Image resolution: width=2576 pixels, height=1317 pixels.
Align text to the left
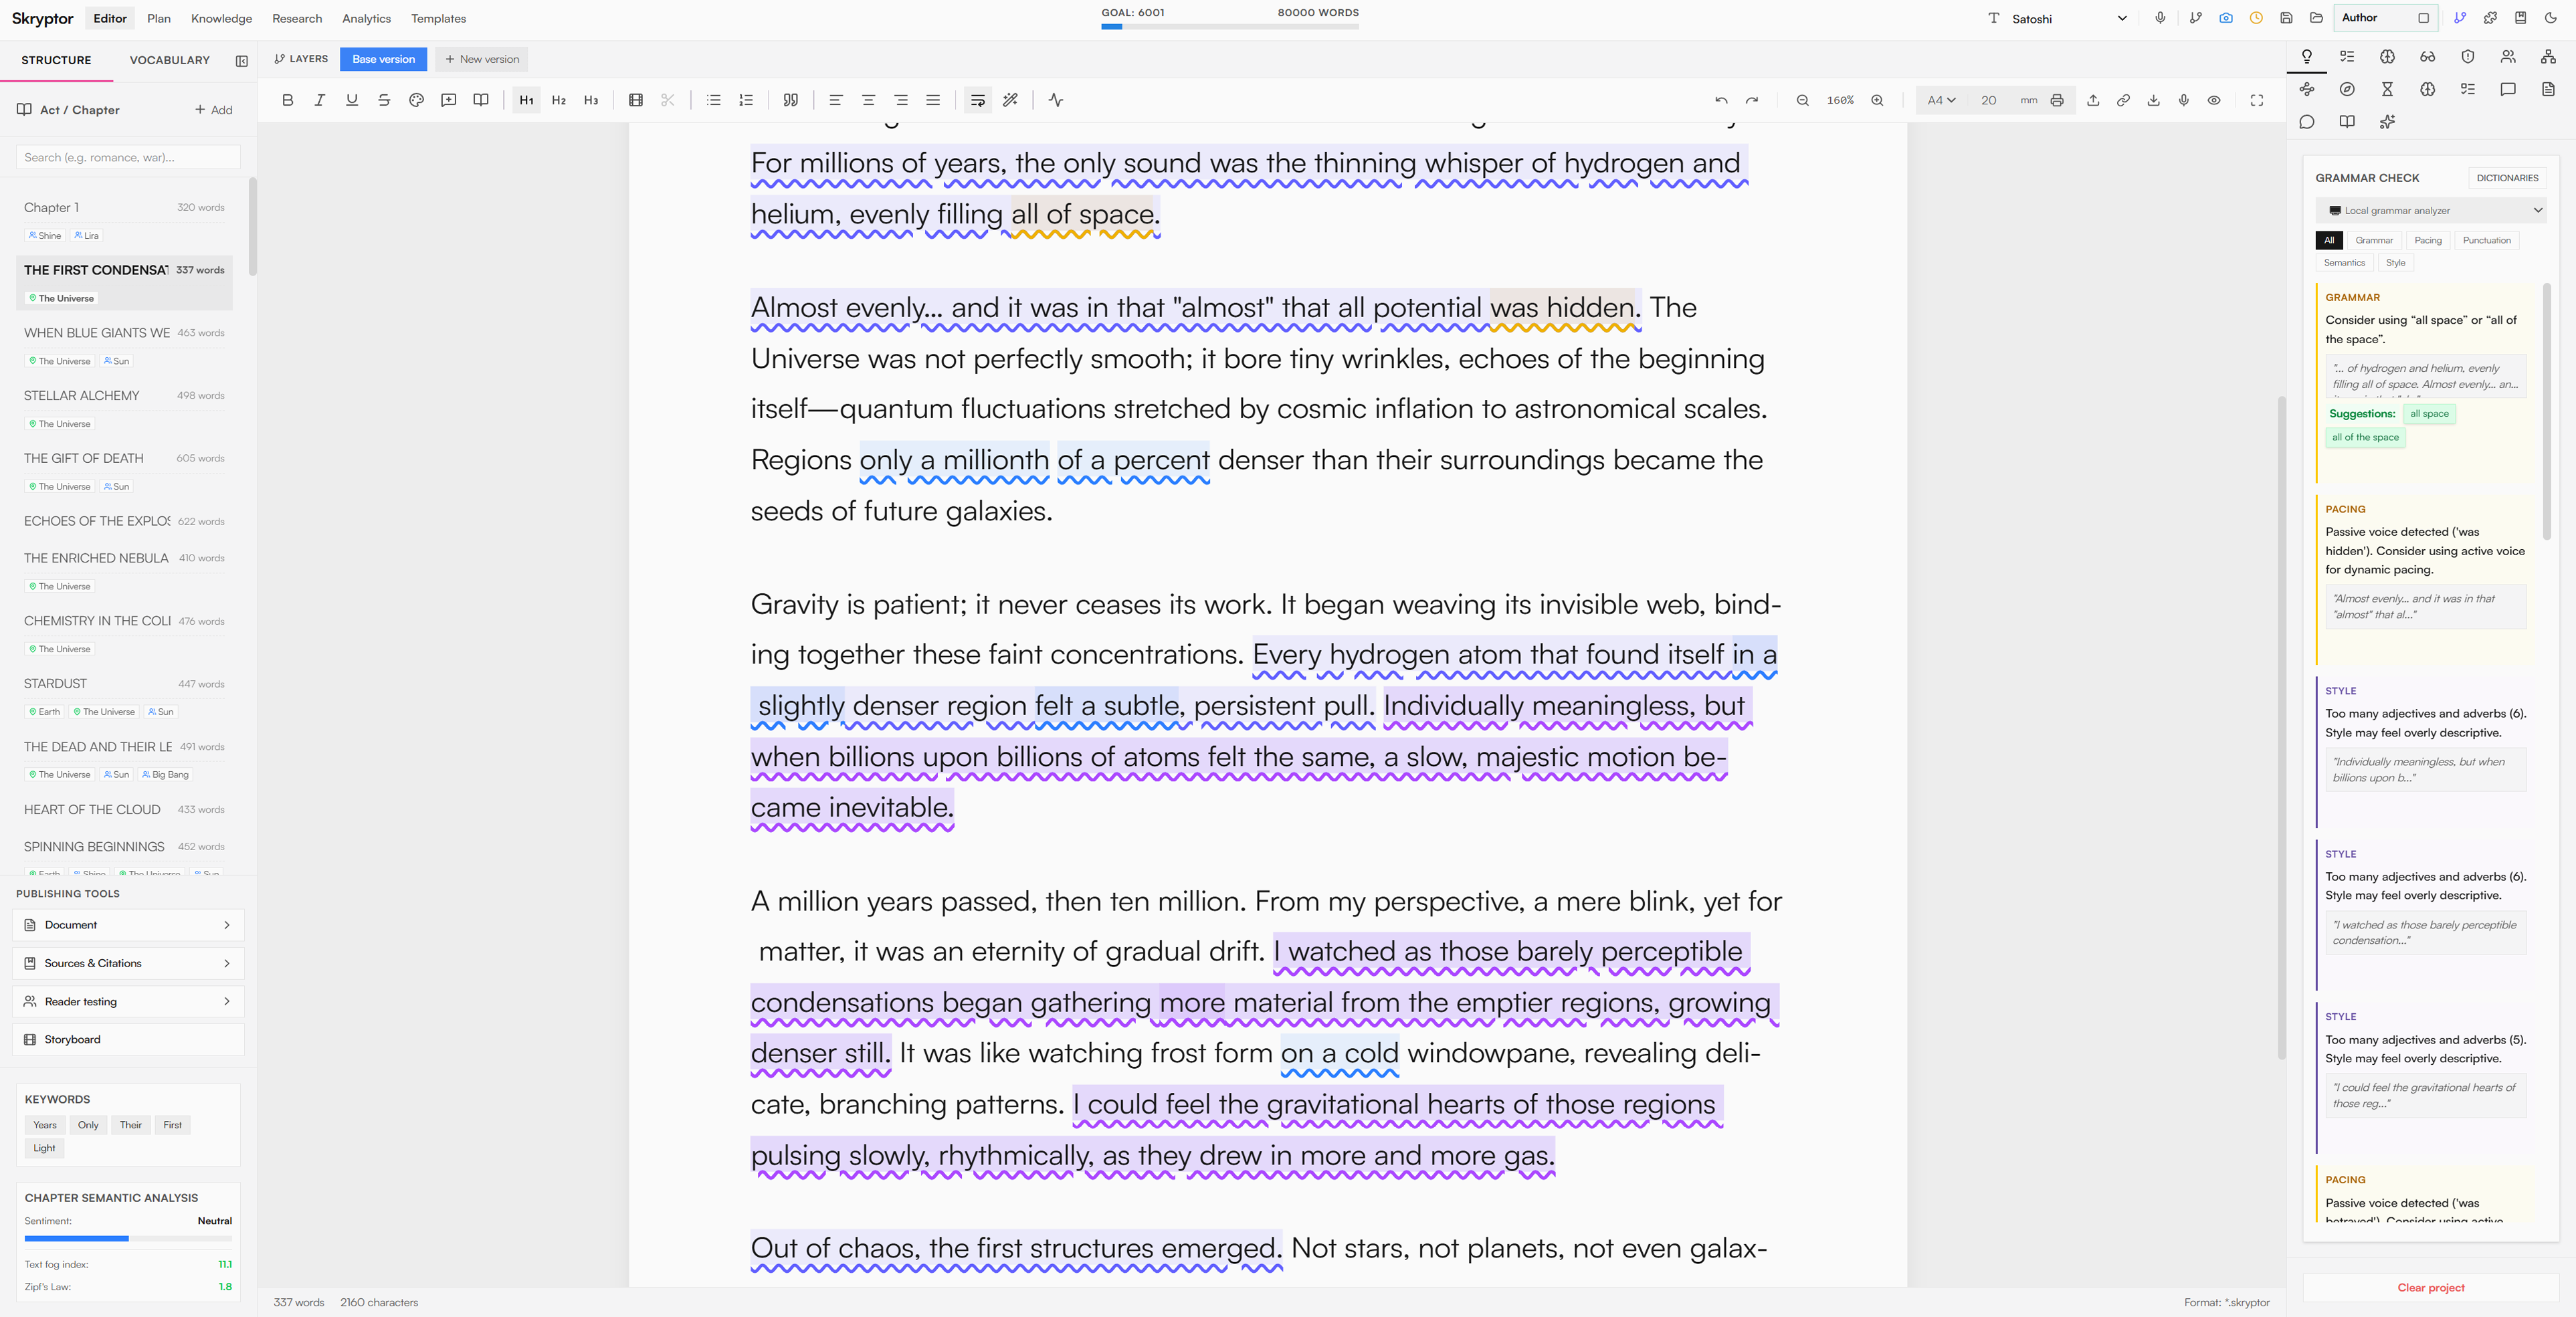[x=836, y=100]
